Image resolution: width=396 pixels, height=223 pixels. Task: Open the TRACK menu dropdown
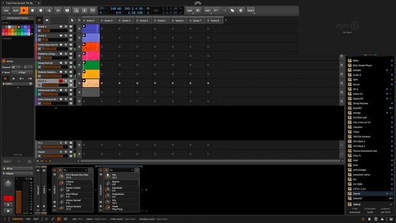[x=251, y=11]
